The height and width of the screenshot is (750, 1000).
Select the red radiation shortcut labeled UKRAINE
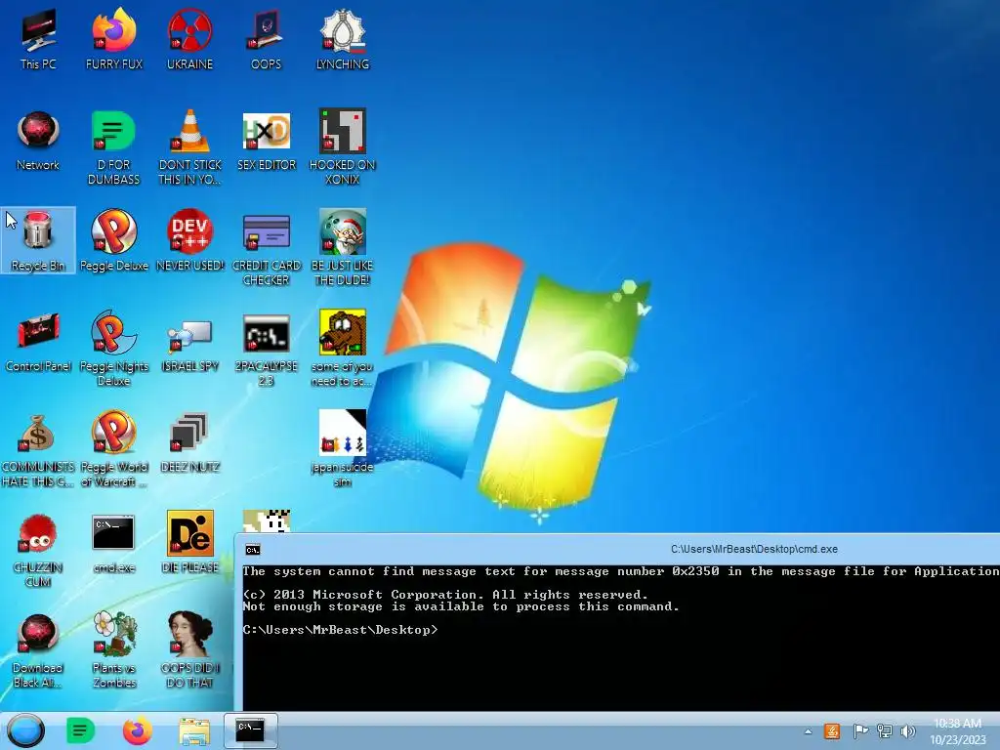pyautogui.click(x=190, y=38)
